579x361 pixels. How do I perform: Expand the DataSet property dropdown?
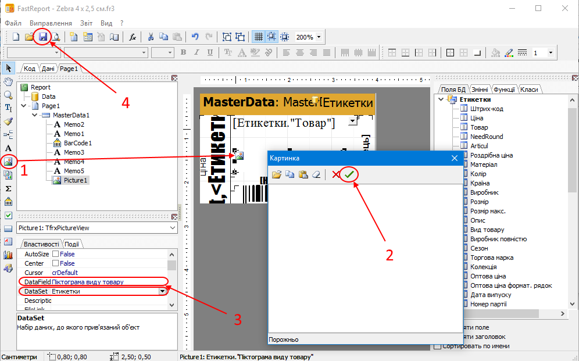tap(162, 291)
